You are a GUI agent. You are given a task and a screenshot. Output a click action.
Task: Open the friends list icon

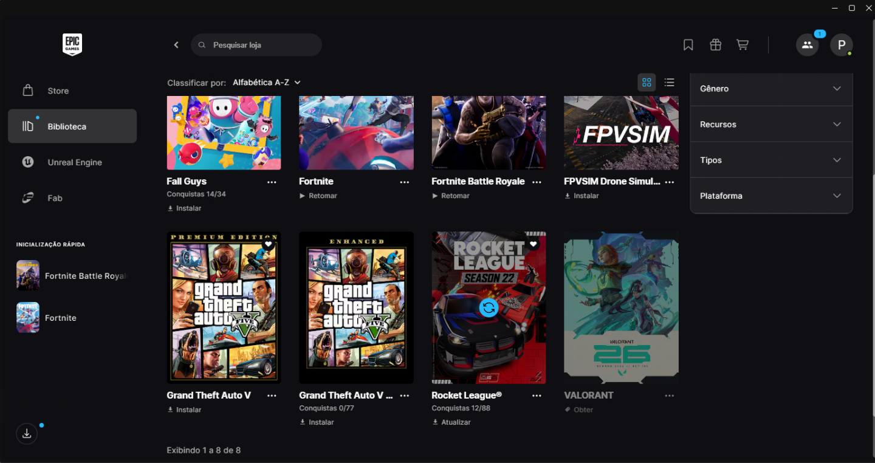(x=808, y=45)
